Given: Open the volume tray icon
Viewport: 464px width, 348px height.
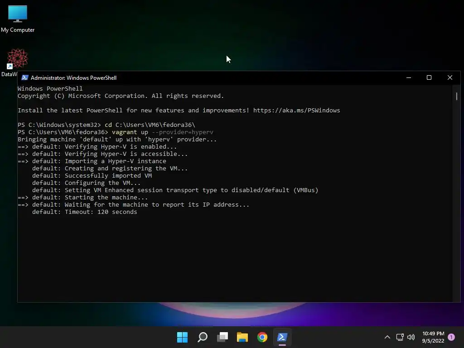Looking at the screenshot, I should pyautogui.click(x=411, y=337).
